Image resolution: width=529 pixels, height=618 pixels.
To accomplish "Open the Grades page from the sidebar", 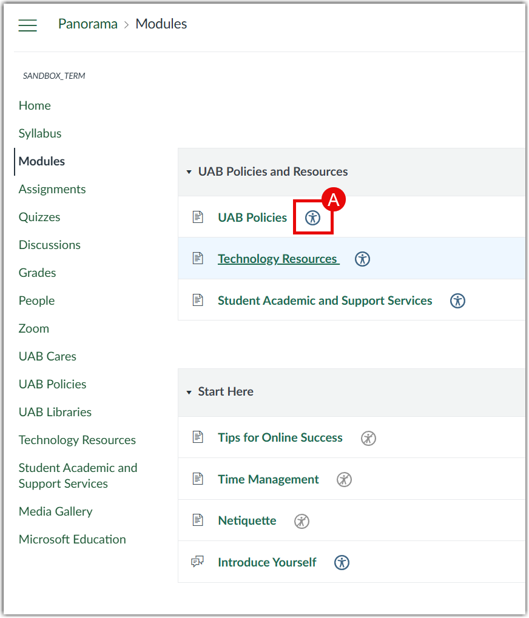I will point(37,273).
